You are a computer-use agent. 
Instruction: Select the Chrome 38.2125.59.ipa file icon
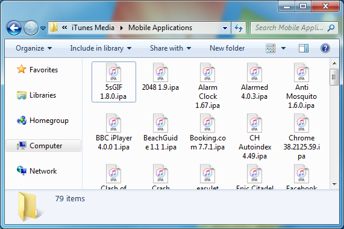click(x=301, y=123)
